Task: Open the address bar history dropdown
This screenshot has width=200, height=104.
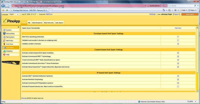Action: tap(145, 6)
